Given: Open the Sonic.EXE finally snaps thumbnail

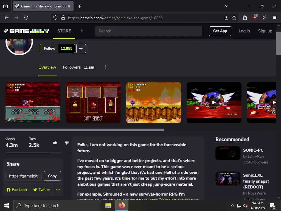Looking at the screenshot, I should pyautogui.click(x=228, y=179).
